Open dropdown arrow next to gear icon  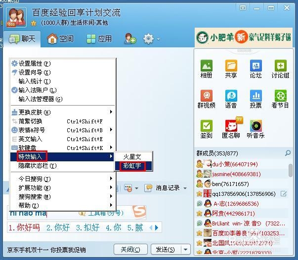click(158, 39)
